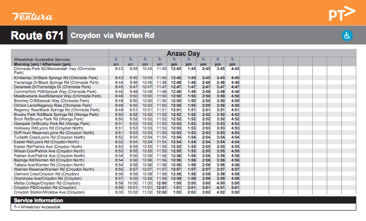Select the Palmer Ave/Patrick Ave stop
This screenshot has height=221, width=366.
(49, 156)
